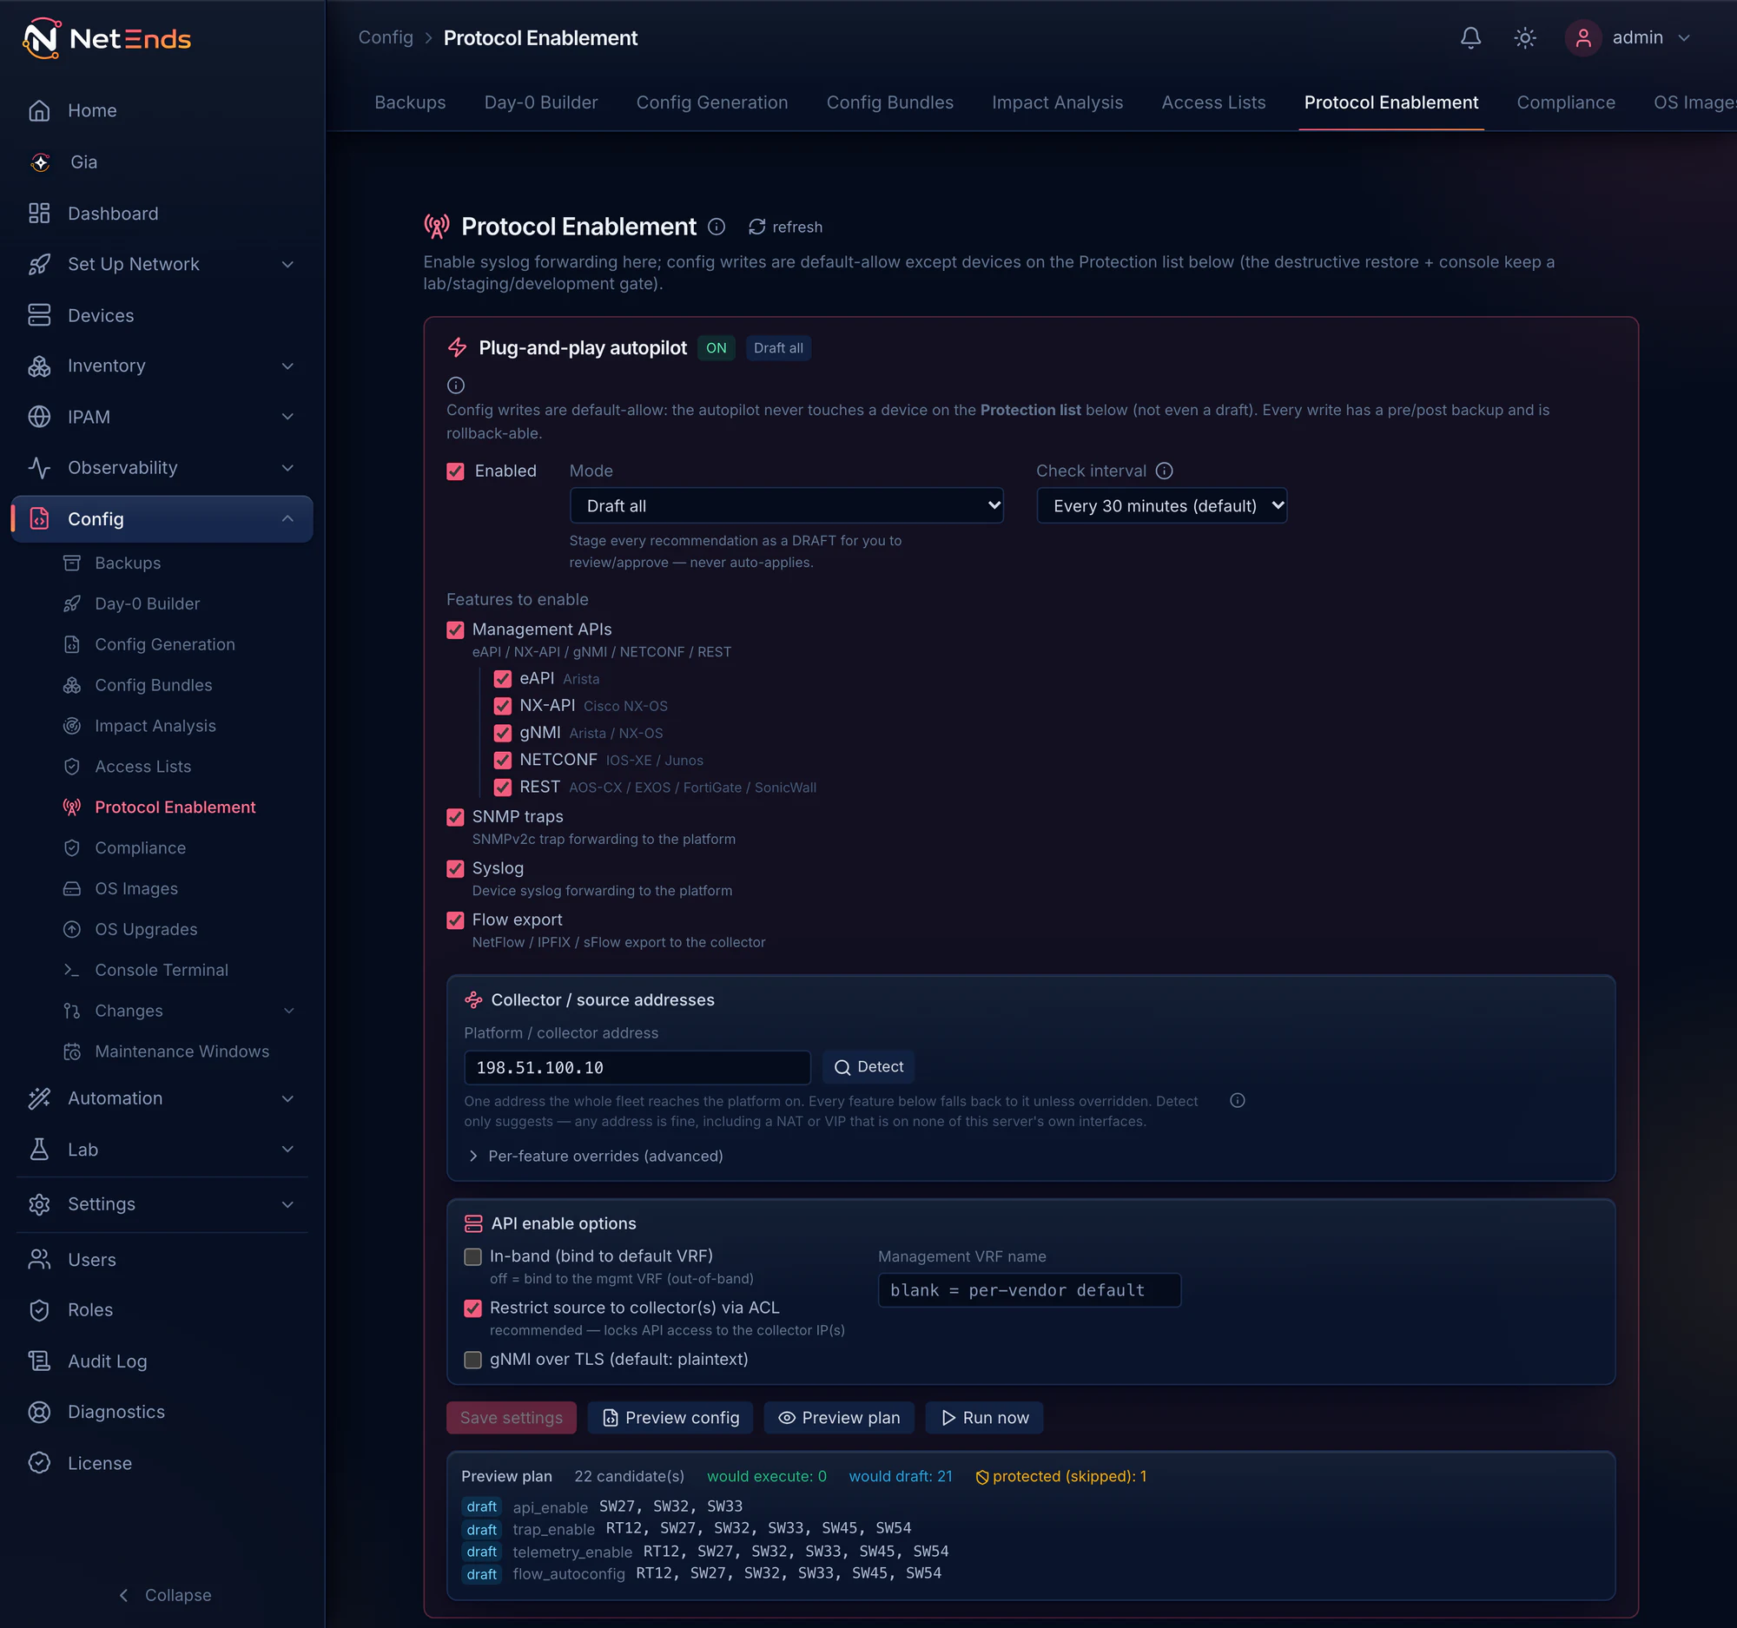Toggle the SNMP traps checkbox

(455, 818)
